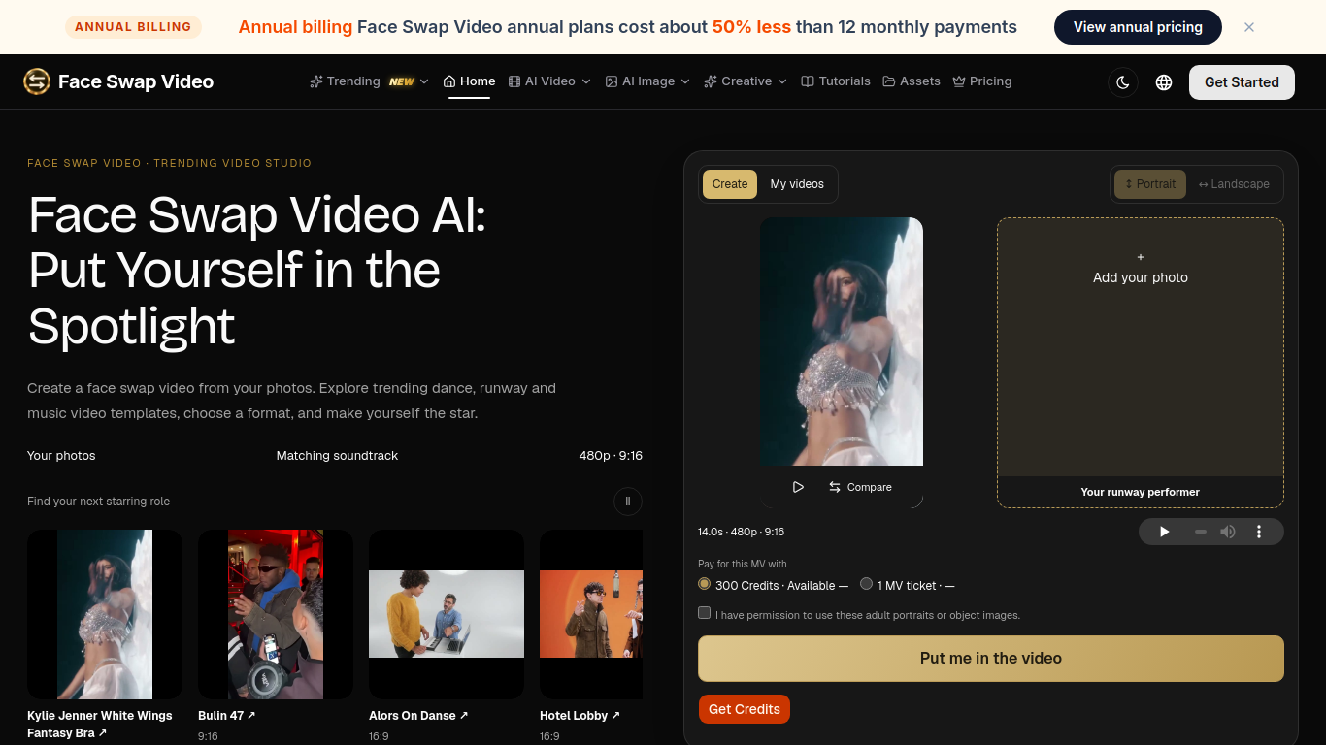
Task: Click the plus icon to add your photo
Action: tap(1141, 257)
